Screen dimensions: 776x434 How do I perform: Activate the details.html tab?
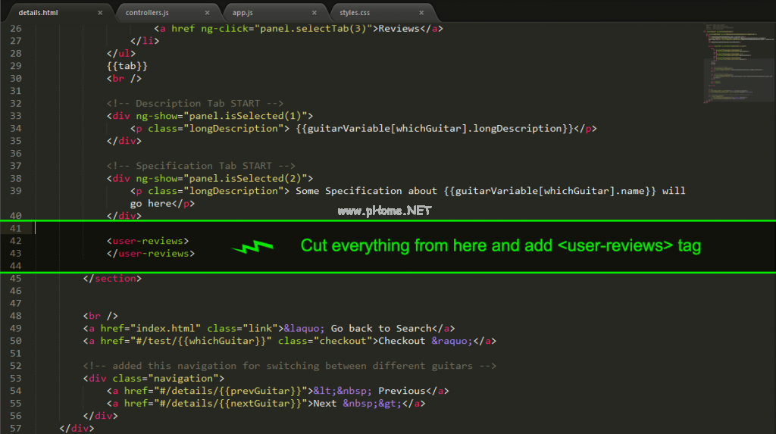click(x=39, y=13)
